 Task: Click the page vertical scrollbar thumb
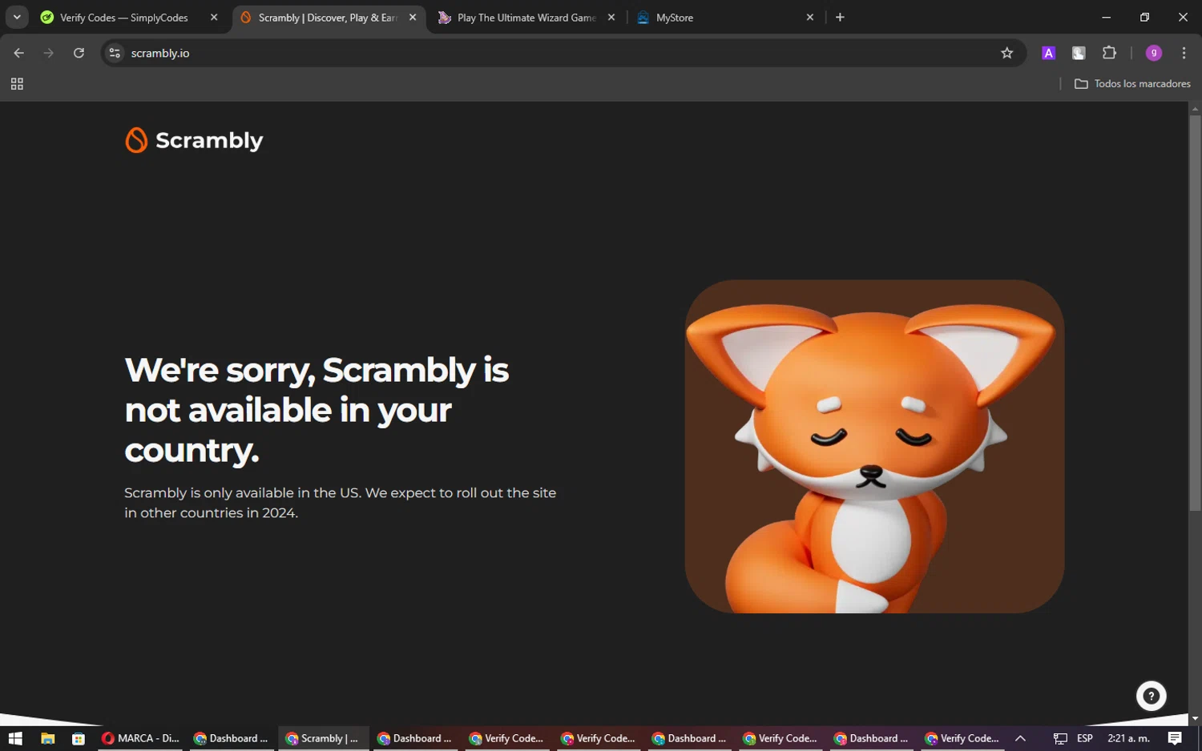coord(1195,312)
